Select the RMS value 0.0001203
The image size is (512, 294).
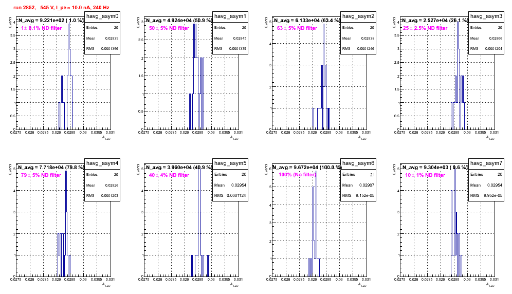[109, 196]
